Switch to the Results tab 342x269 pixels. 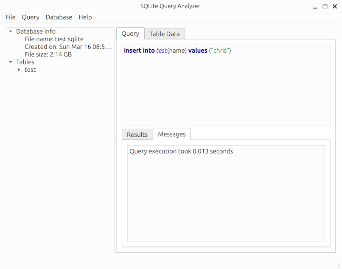137,134
